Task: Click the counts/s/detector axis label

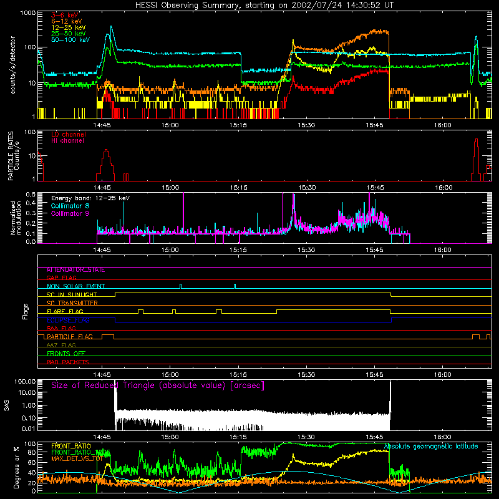Action: (x=12, y=65)
